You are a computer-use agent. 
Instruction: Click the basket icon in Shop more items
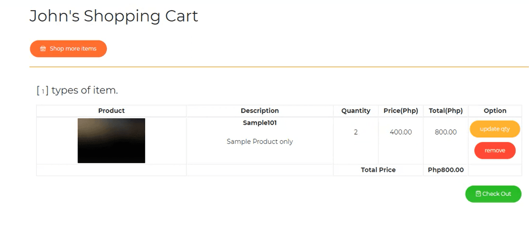pos(43,49)
